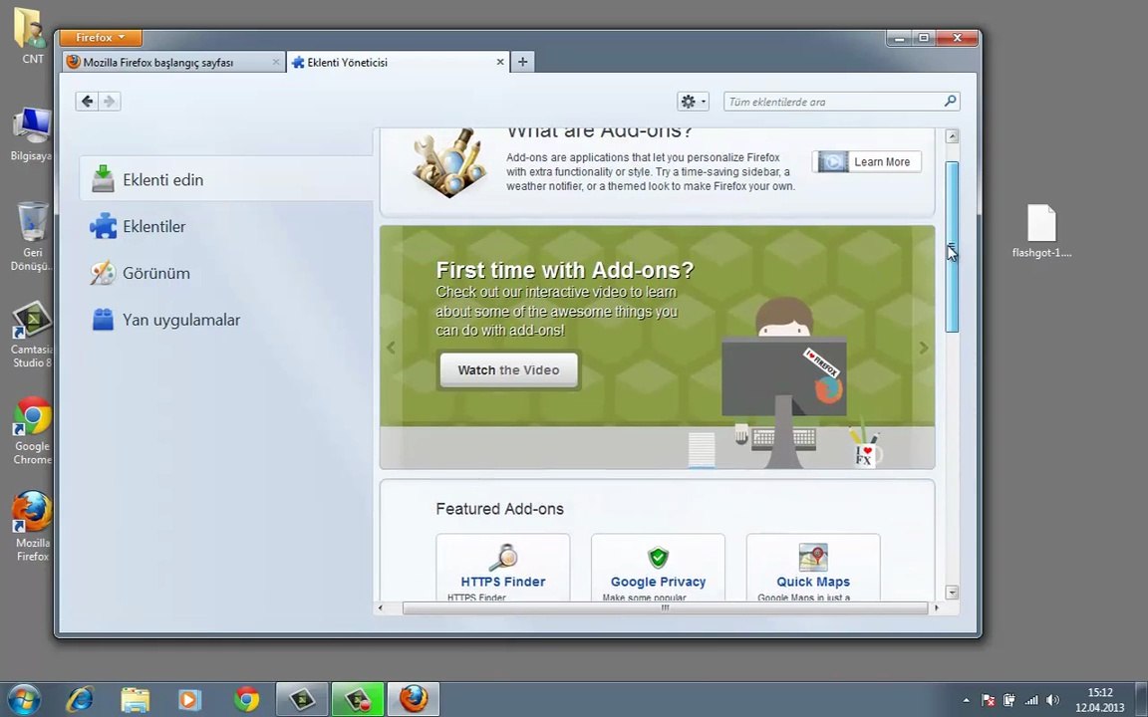Click the network signal tray icon
This screenshot has width=1148, height=717.
pos(1031,700)
